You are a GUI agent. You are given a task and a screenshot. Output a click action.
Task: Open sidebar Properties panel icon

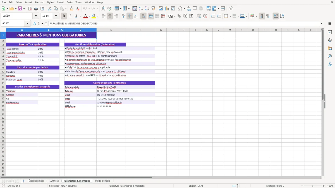pyautogui.click(x=330, y=32)
